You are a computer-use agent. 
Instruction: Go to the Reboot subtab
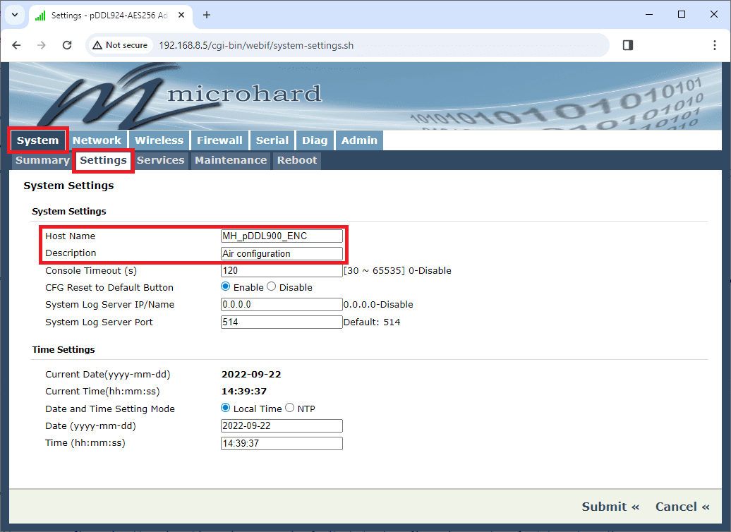[x=297, y=160]
